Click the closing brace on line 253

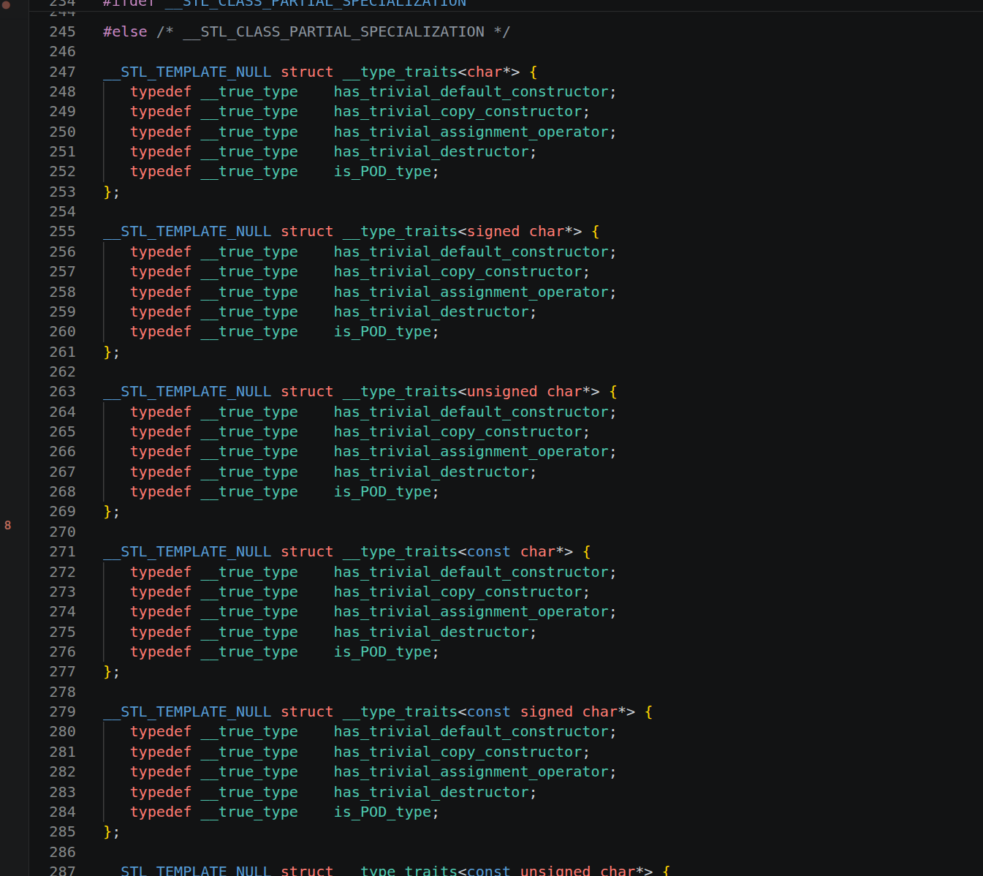(x=107, y=192)
